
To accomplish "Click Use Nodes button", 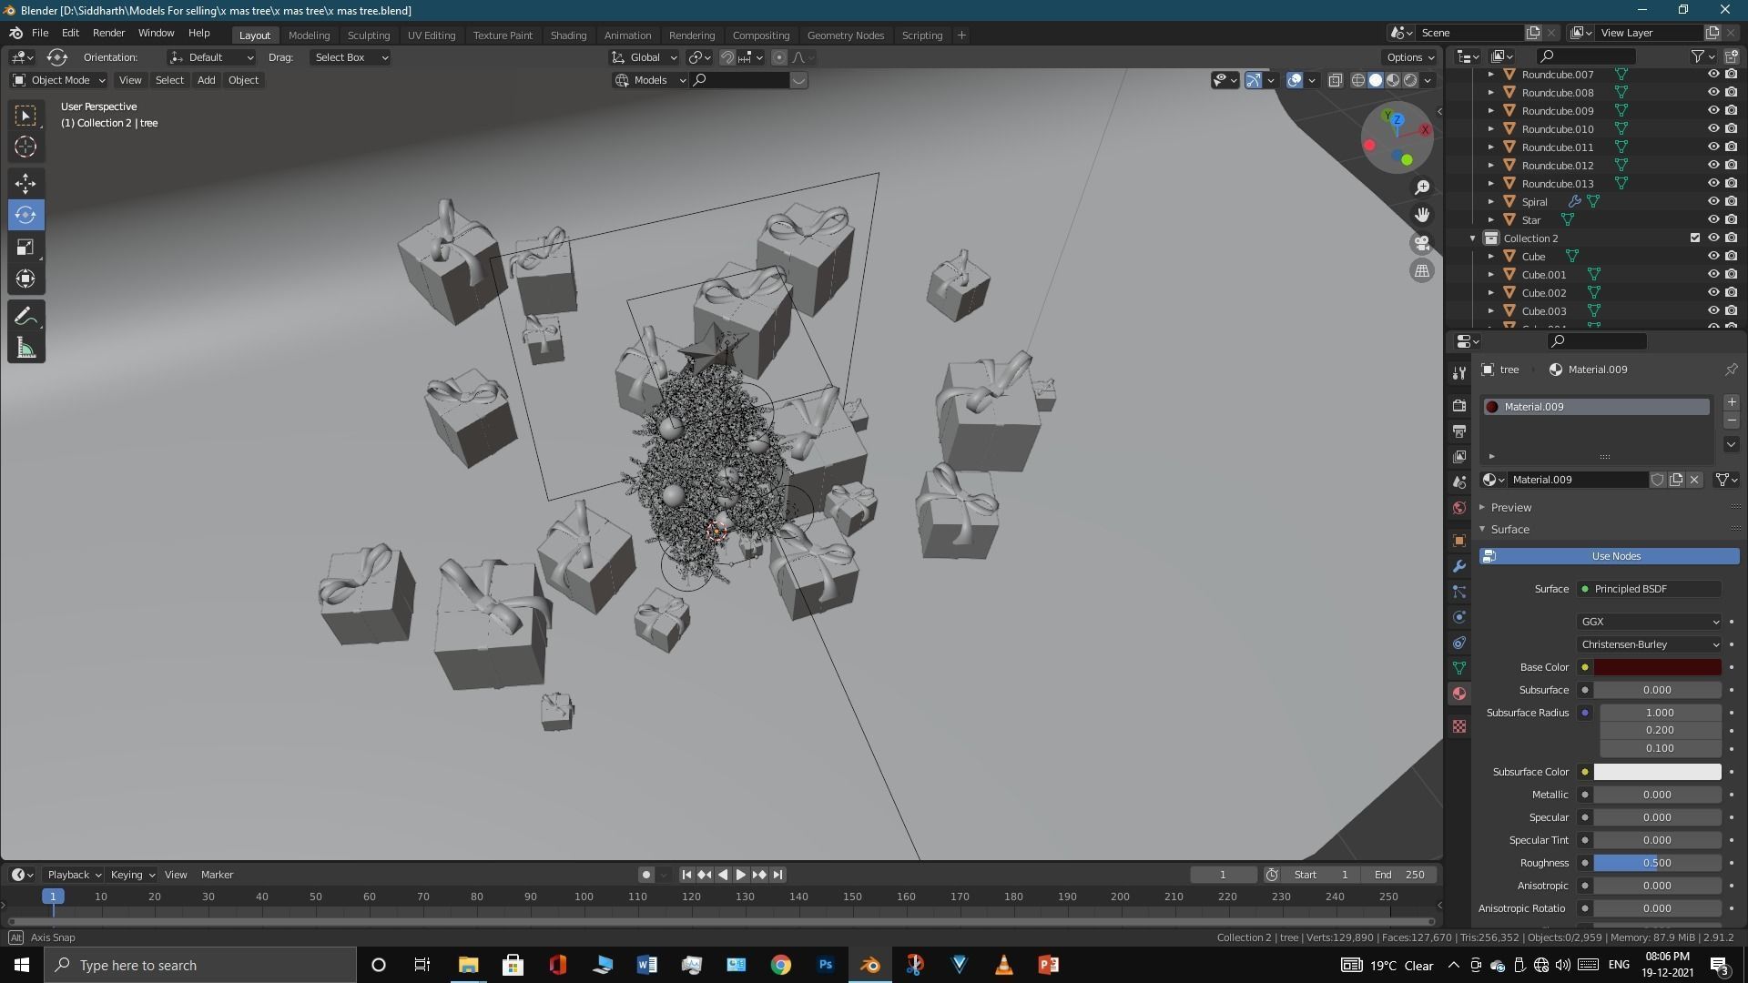I will (x=1609, y=556).
